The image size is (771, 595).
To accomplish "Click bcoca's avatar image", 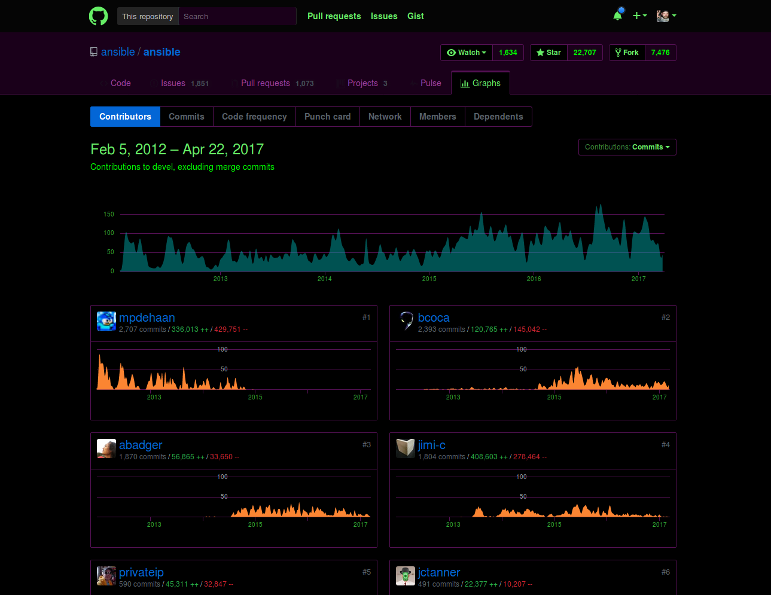I will pyautogui.click(x=406, y=321).
